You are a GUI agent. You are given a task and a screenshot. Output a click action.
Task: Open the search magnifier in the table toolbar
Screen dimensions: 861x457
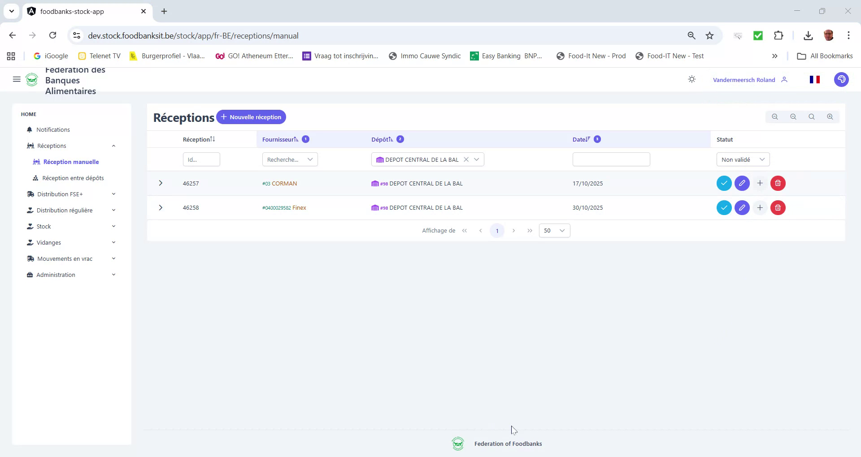click(x=811, y=116)
